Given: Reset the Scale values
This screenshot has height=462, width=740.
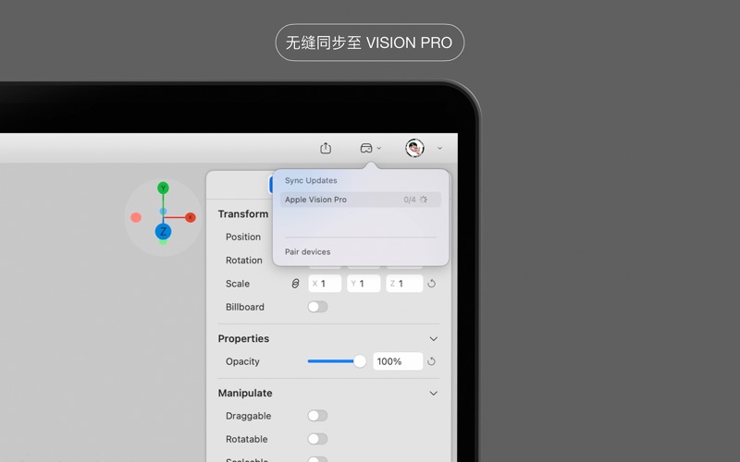Looking at the screenshot, I should click(431, 284).
